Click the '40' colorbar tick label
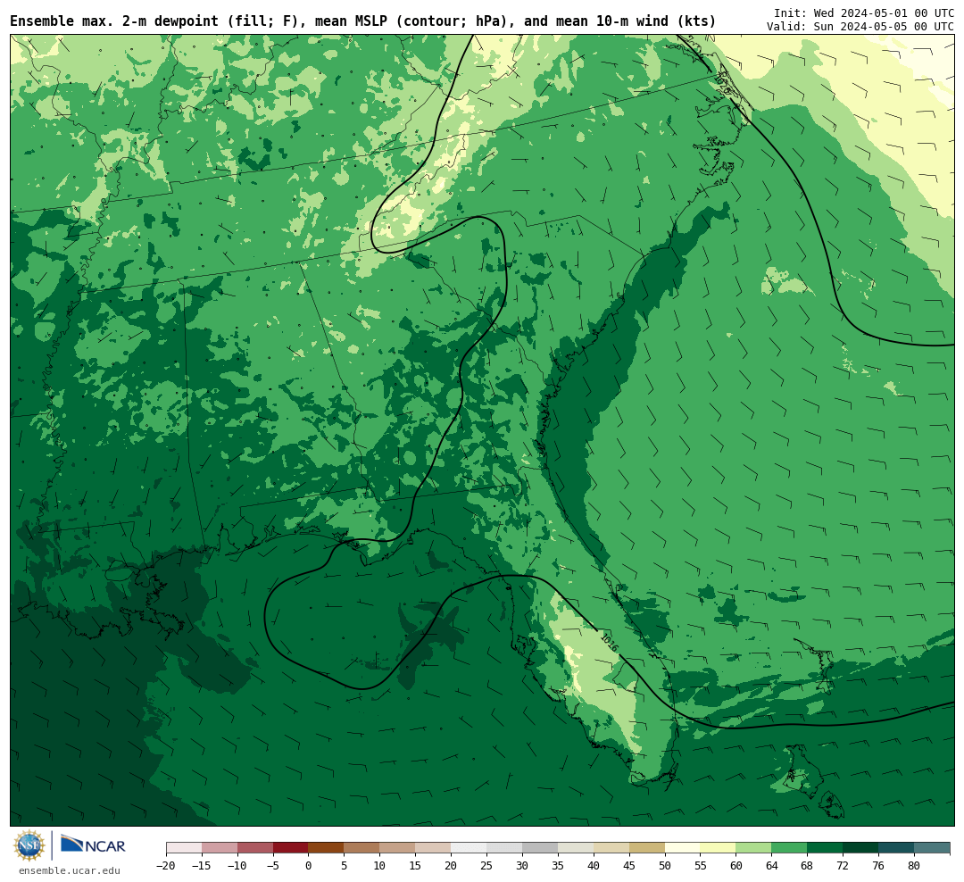The width and height of the screenshot is (964, 882). 594,866
